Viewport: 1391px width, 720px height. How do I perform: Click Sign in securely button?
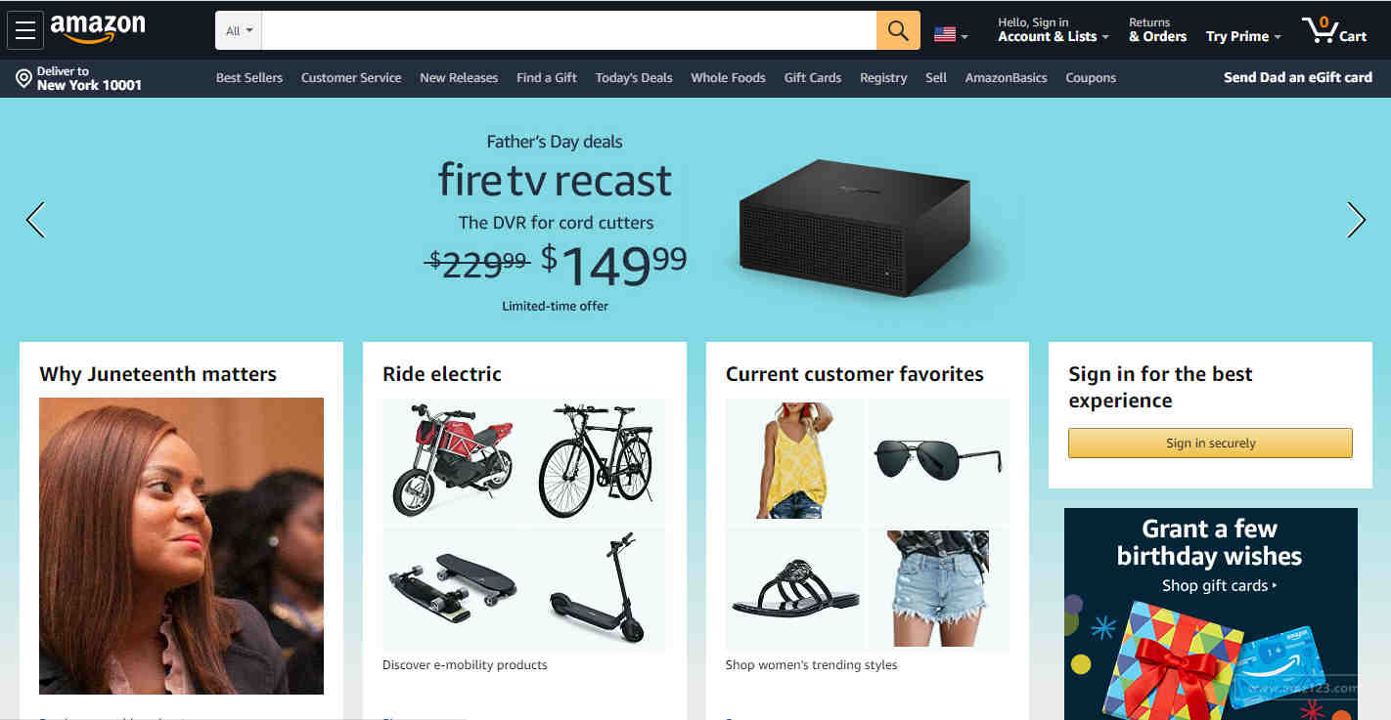click(1210, 443)
